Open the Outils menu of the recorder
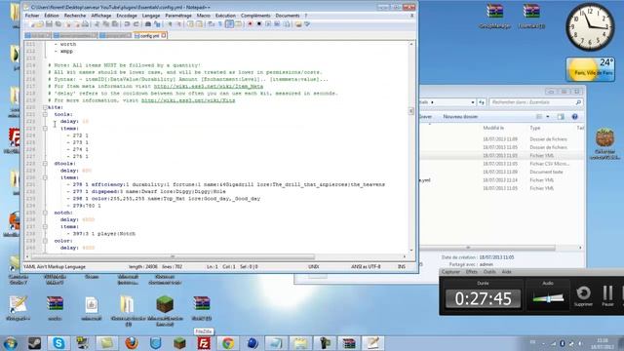Viewport: 624px width, 351px height. tap(489, 272)
